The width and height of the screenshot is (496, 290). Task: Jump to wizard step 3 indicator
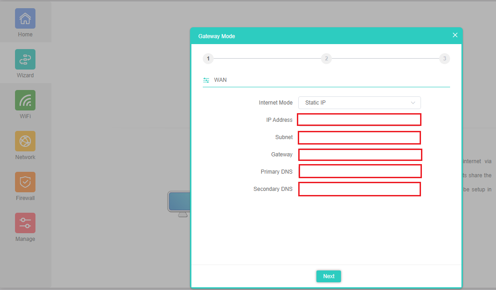click(445, 59)
